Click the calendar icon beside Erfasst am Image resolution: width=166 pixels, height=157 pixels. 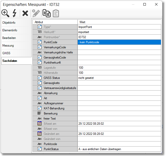(x=40, y=124)
